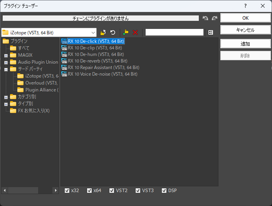Select RX 10 Repair Assistant plugin icon
Viewport: 272px width, 206px height.
click(x=64, y=68)
